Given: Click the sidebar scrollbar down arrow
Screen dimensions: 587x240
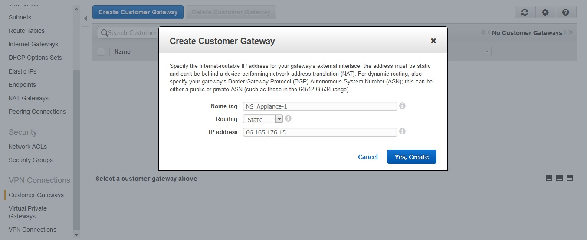Looking at the screenshot, I should pyautogui.click(x=77, y=234).
